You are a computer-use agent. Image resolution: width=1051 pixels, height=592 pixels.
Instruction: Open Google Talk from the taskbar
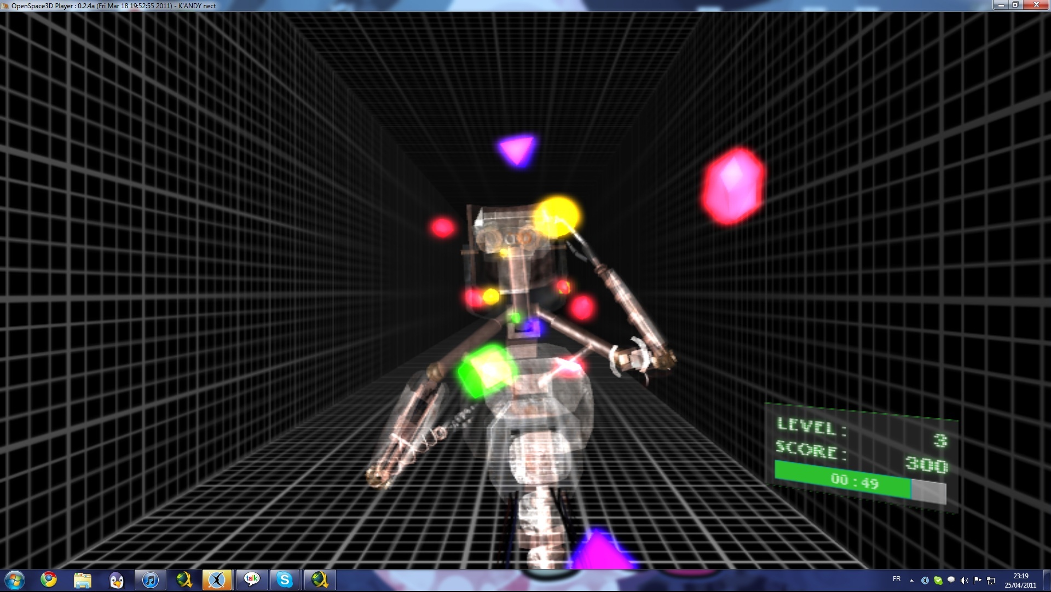(251, 580)
